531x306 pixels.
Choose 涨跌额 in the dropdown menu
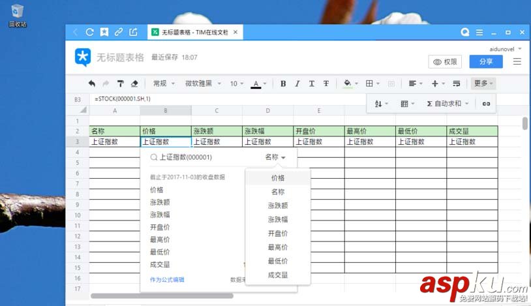[278, 206]
